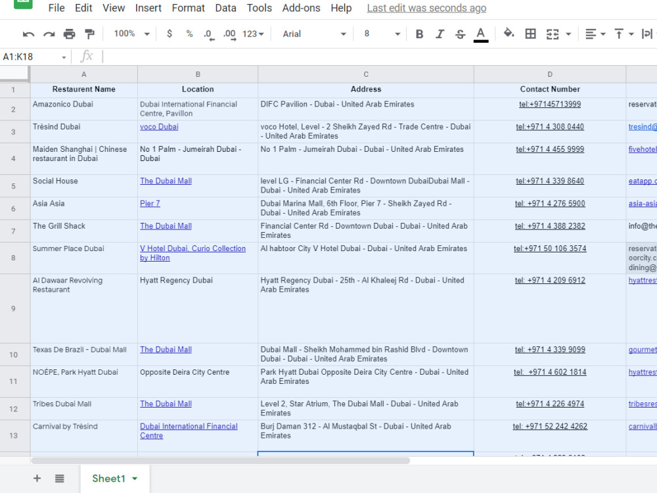Click the Merge cells icon
This screenshot has height=493, width=657.
[553, 34]
